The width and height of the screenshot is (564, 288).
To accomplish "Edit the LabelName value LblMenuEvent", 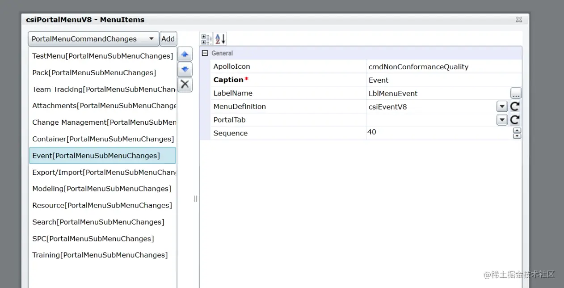I will (438, 93).
